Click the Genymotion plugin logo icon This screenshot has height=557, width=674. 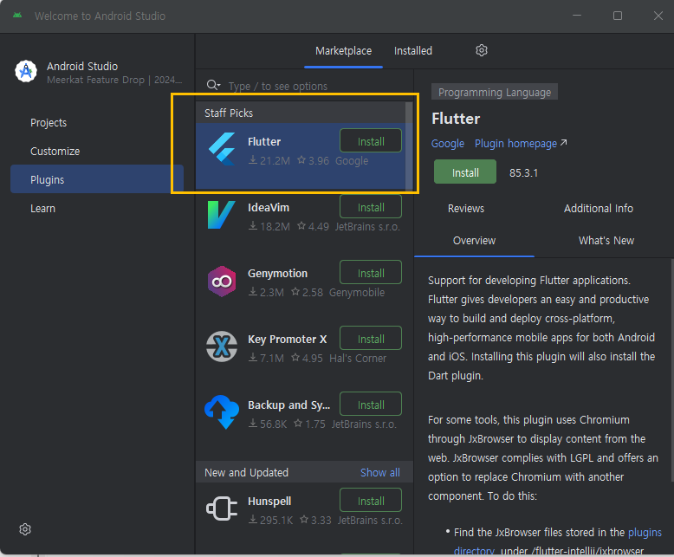(x=222, y=282)
